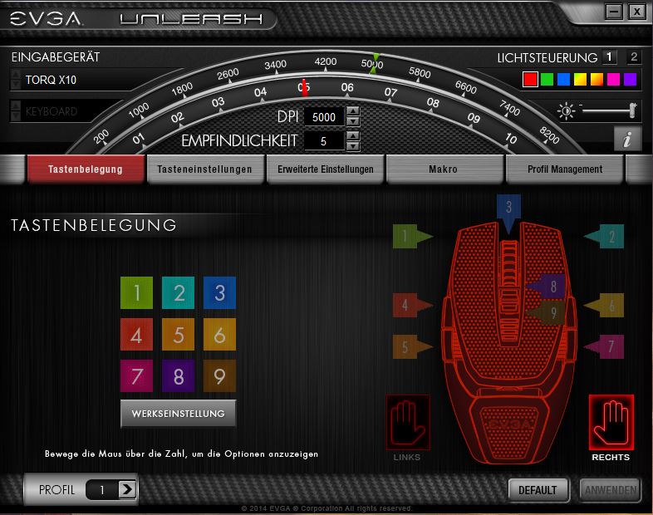
Task: Choose left-hand LINKS mode
Action: pyautogui.click(x=408, y=422)
